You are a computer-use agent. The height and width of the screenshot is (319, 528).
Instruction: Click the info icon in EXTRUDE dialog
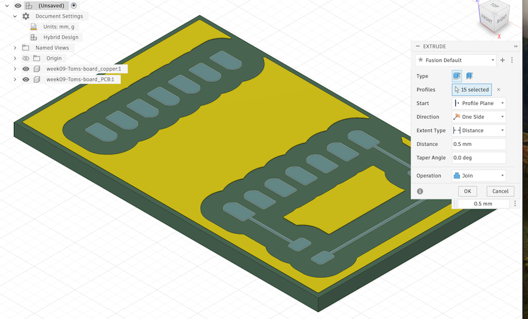(x=420, y=192)
